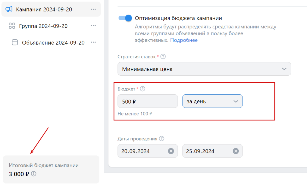Click help icon next to Даты проведения

pos(162,139)
